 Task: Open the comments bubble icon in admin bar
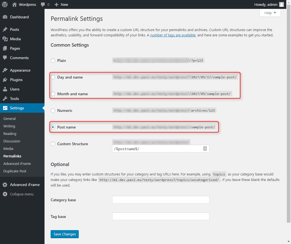tap(43, 4)
